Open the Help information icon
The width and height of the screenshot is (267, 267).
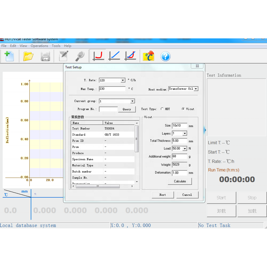(165, 56)
